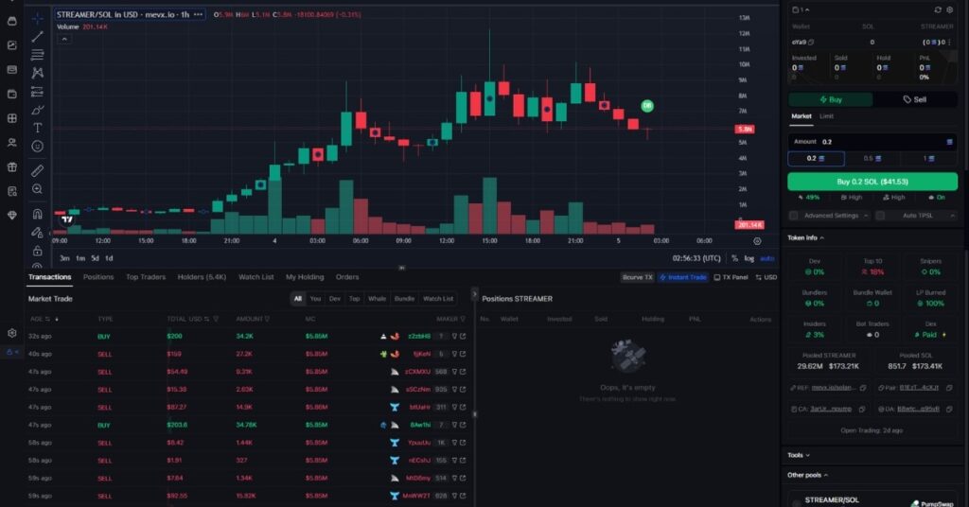Switch to the Orders tab
The image size is (969, 507).
pyautogui.click(x=347, y=277)
